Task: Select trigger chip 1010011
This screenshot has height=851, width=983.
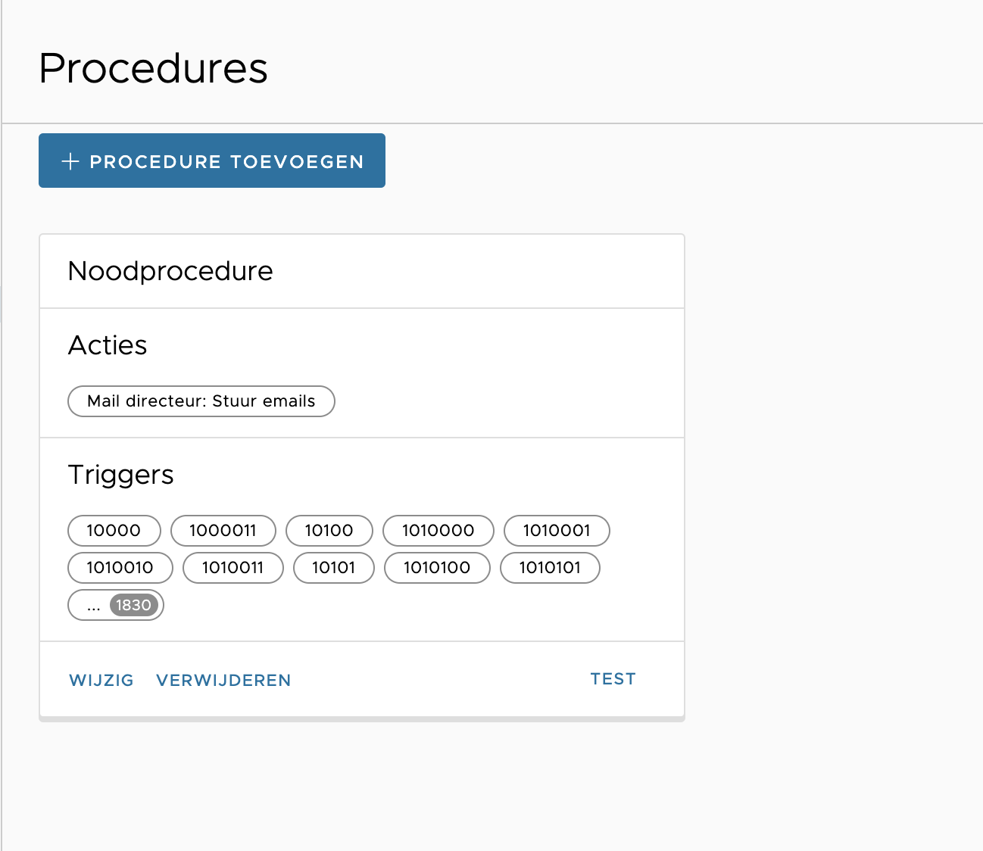Action: [x=232, y=568]
